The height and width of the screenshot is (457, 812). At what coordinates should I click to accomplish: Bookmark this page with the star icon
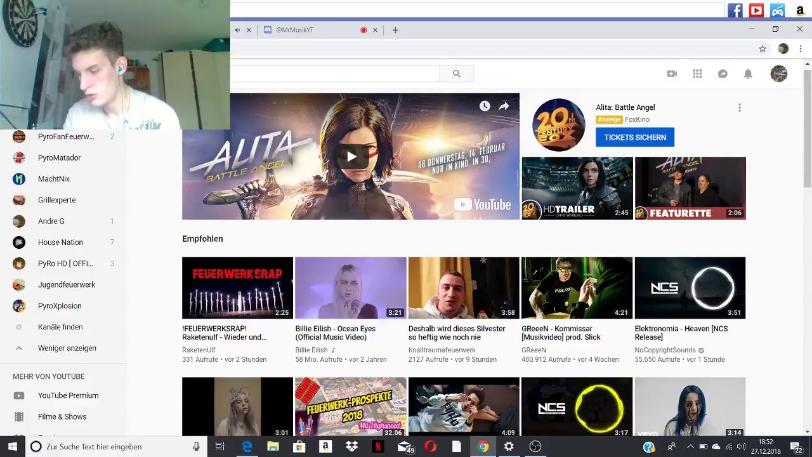tap(763, 49)
